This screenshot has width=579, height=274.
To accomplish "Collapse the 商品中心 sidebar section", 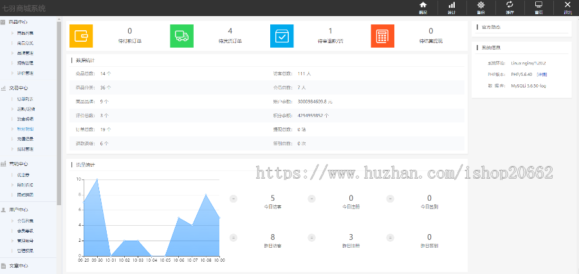I will (18, 22).
